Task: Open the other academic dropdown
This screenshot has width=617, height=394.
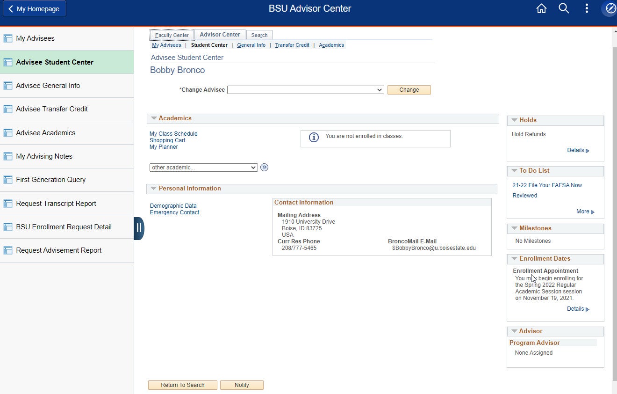Action: (204, 168)
